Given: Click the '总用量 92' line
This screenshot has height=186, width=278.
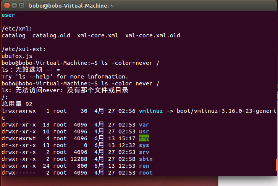Looking at the screenshot, I should coord(17,104).
